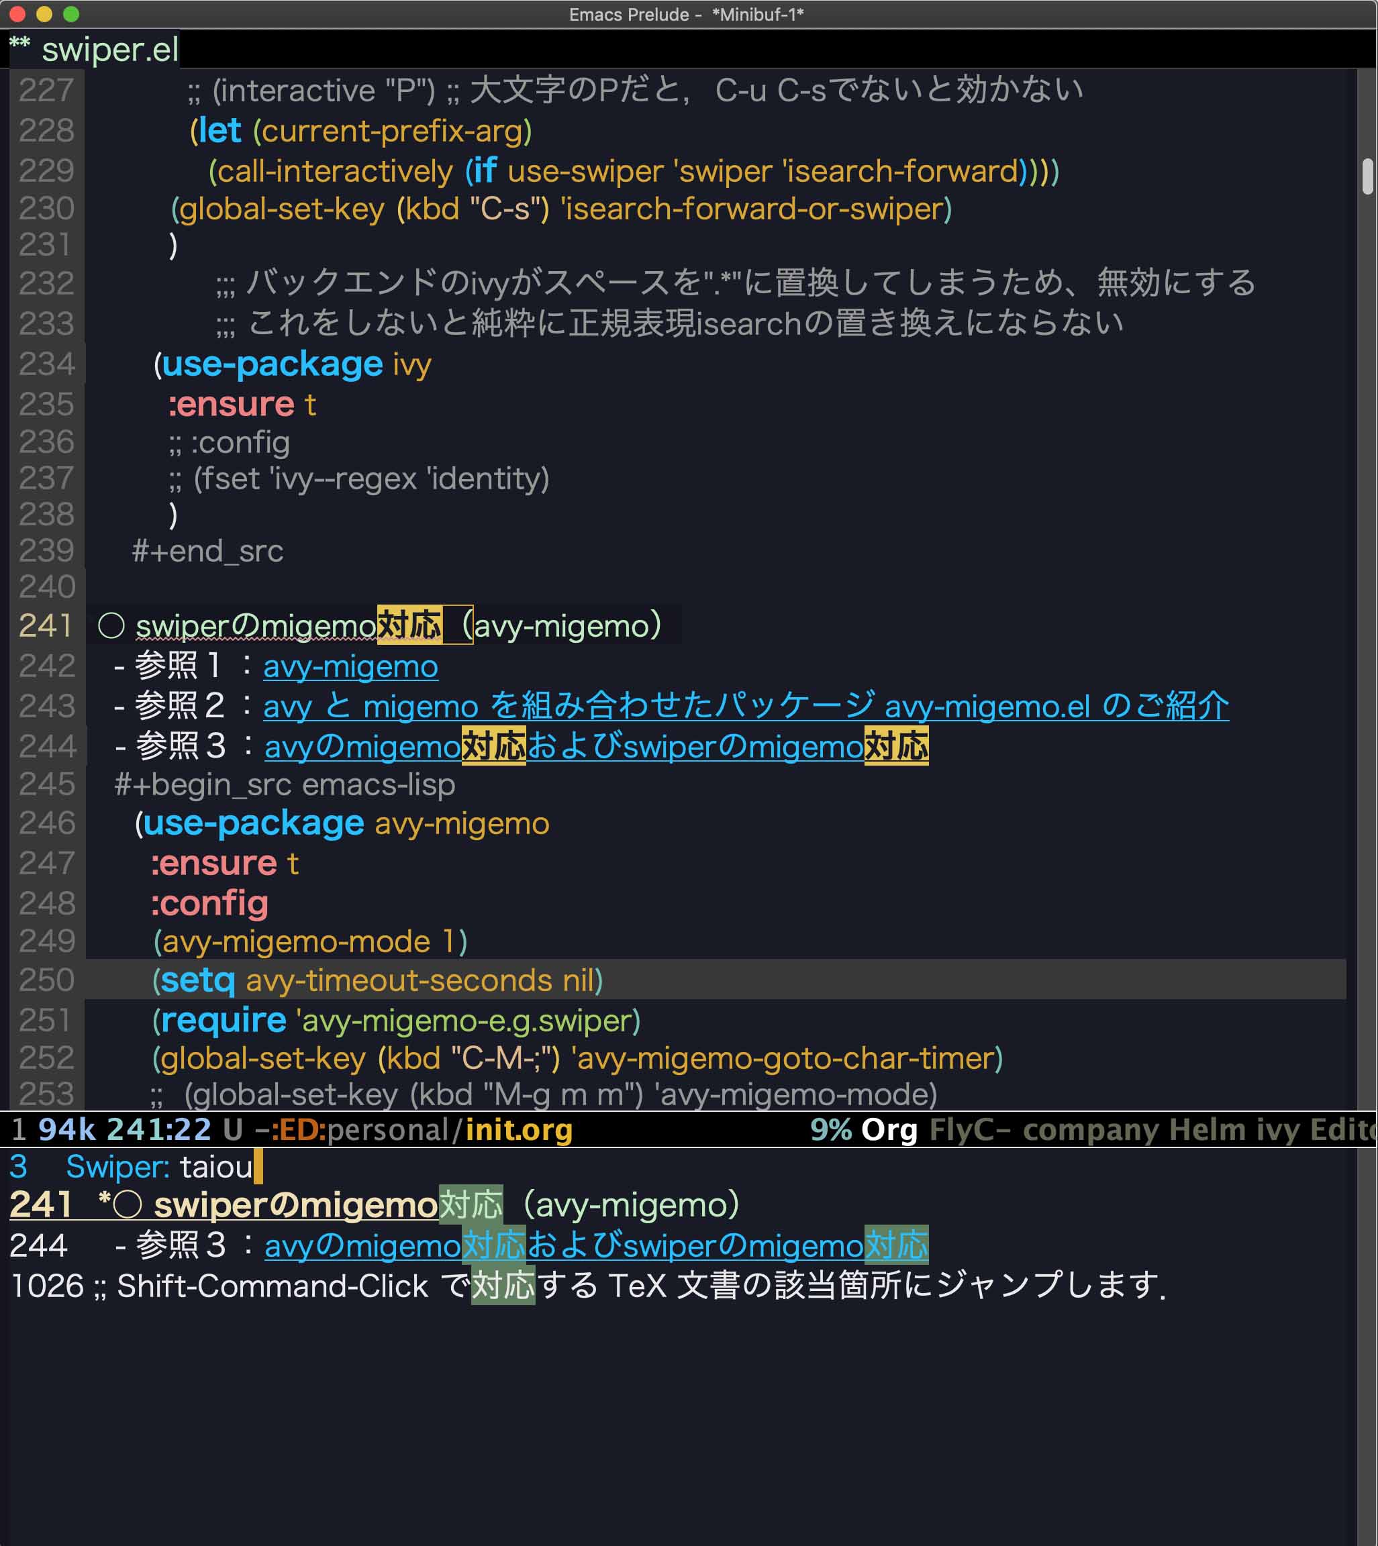This screenshot has width=1378, height=1546.
Task: Click 'Helm' minor mode in mode line
Action: [1208, 1130]
